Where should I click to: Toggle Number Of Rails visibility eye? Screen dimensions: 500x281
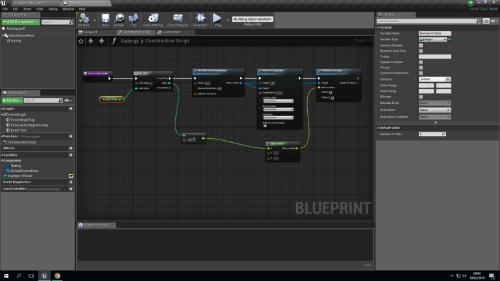pyautogui.click(x=71, y=176)
